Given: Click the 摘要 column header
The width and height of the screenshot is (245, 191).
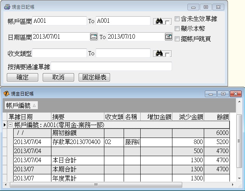Looking at the screenshot, I should click(78, 117).
